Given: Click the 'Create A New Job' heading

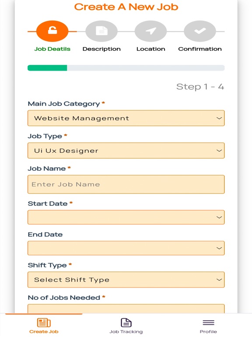Looking at the screenshot, I should pos(126,7).
